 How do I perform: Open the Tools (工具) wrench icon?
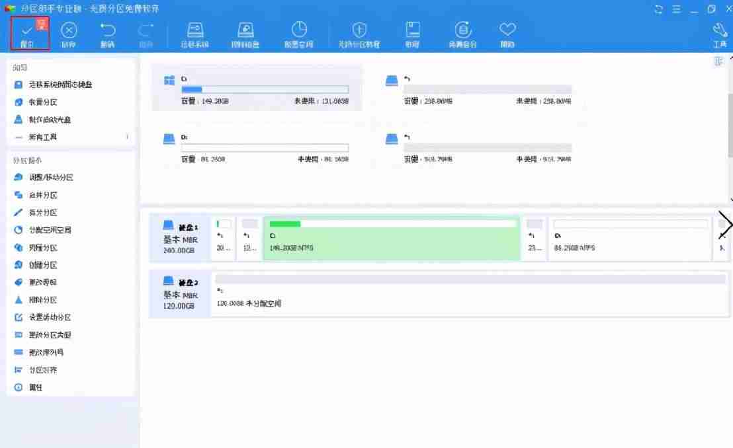pyautogui.click(x=720, y=34)
